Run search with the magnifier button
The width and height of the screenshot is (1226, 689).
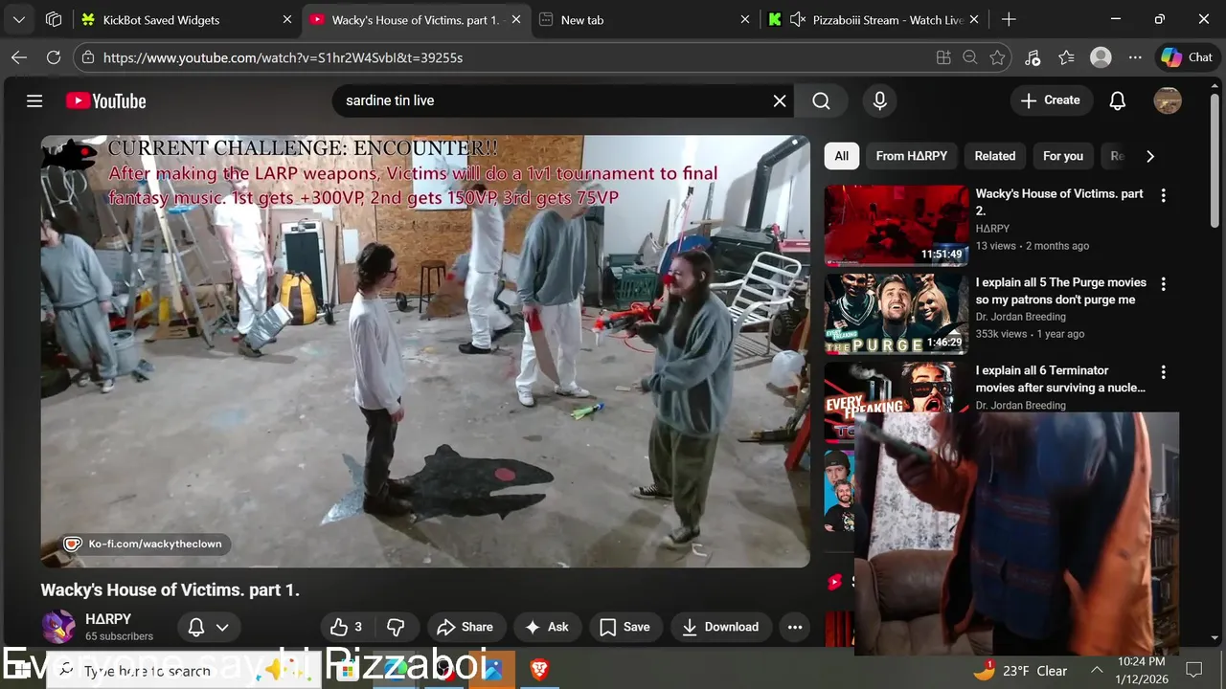(x=821, y=100)
